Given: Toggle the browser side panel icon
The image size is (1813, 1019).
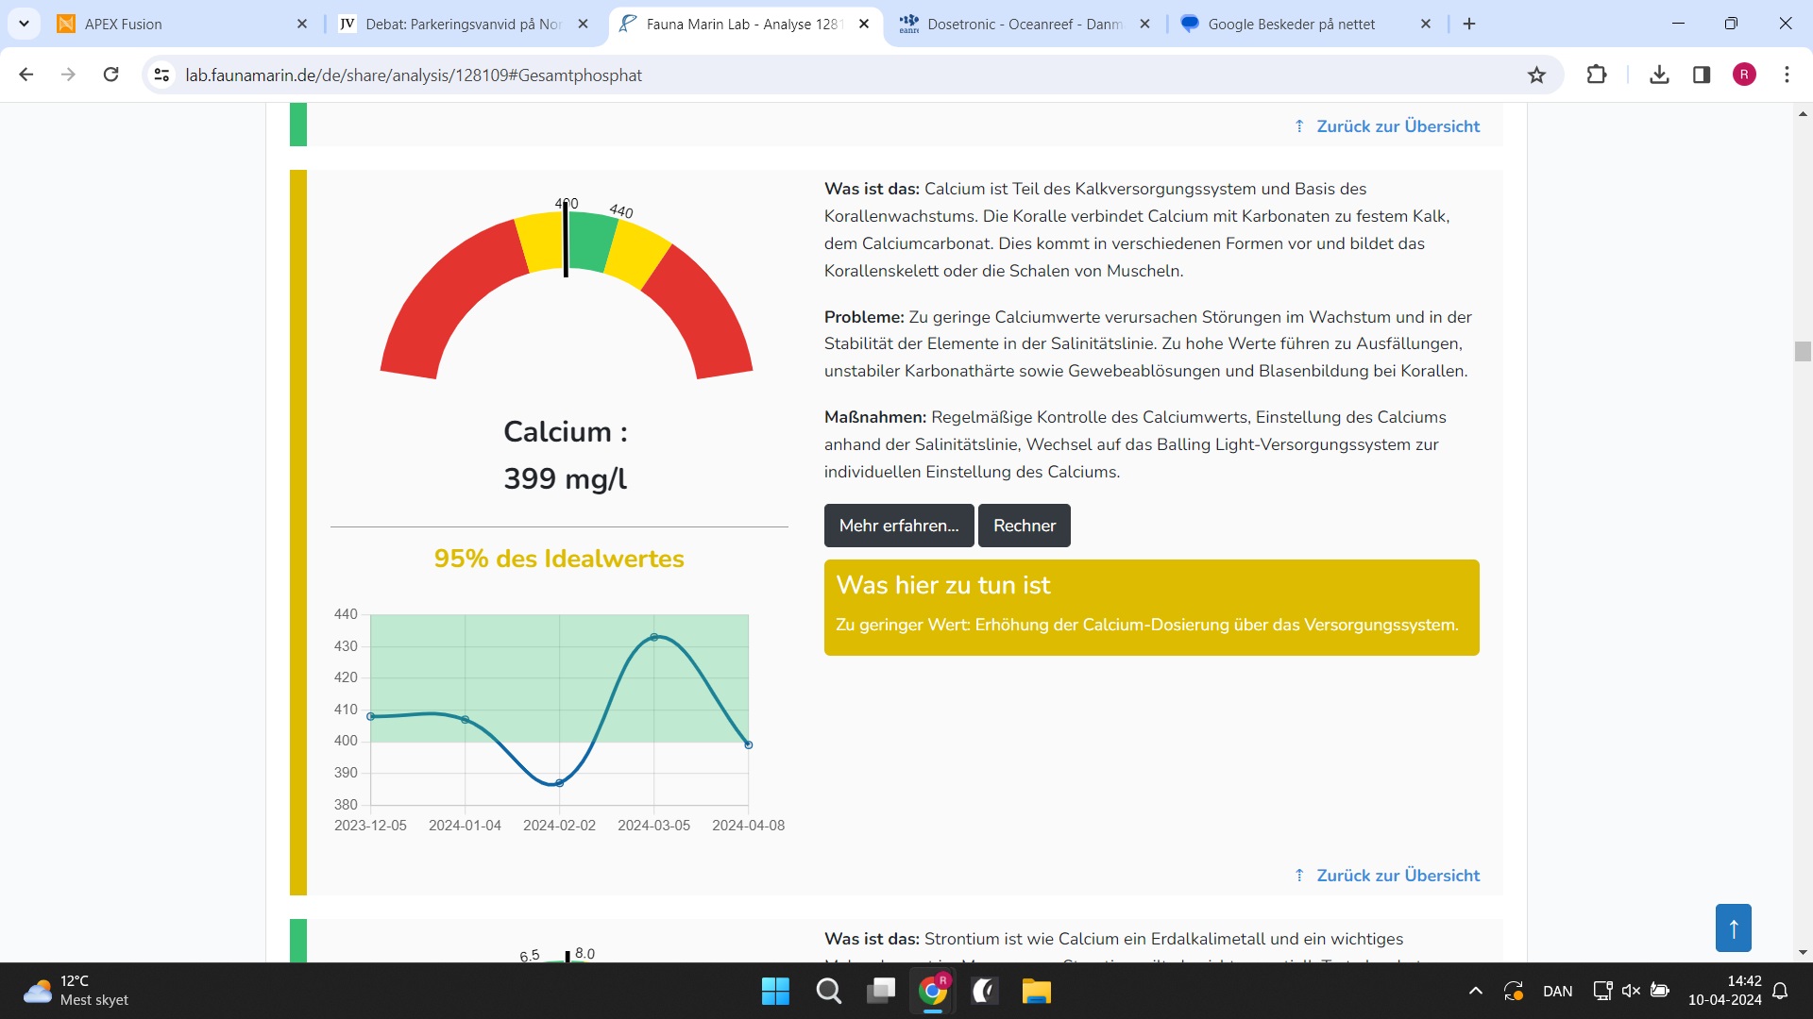Looking at the screenshot, I should point(1702,75).
